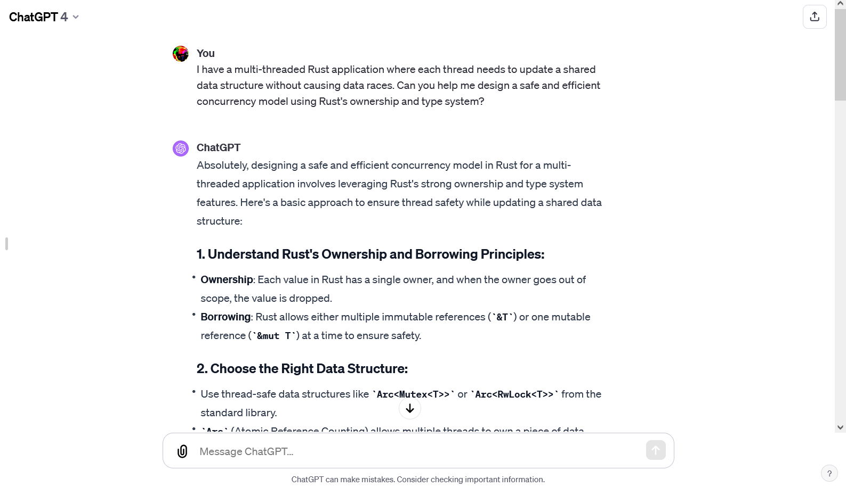Click the vertical scrollbar thumb
Image resolution: width=846 pixels, height=487 pixels.
coord(840,53)
